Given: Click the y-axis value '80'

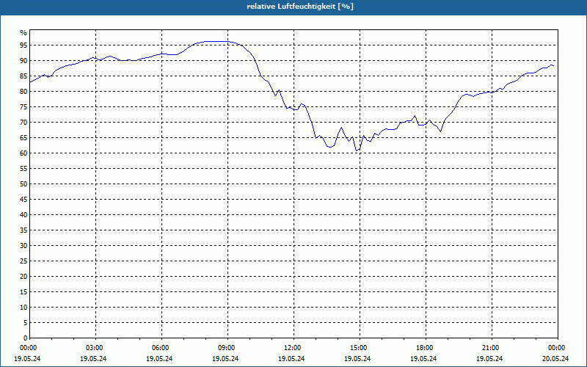Looking at the screenshot, I should (x=23, y=91).
